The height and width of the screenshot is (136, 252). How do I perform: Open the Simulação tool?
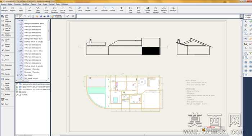pos(173,9)
